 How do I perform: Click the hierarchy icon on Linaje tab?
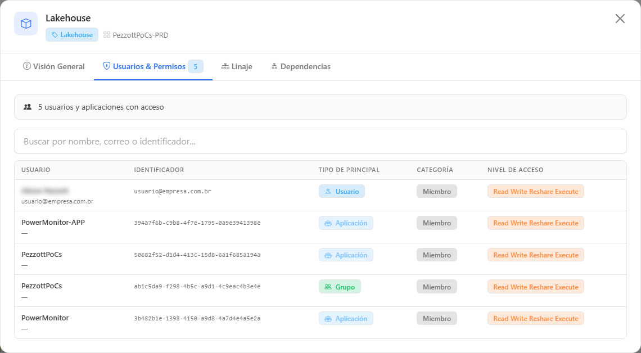pyautogui.click(x=225, y=66)
